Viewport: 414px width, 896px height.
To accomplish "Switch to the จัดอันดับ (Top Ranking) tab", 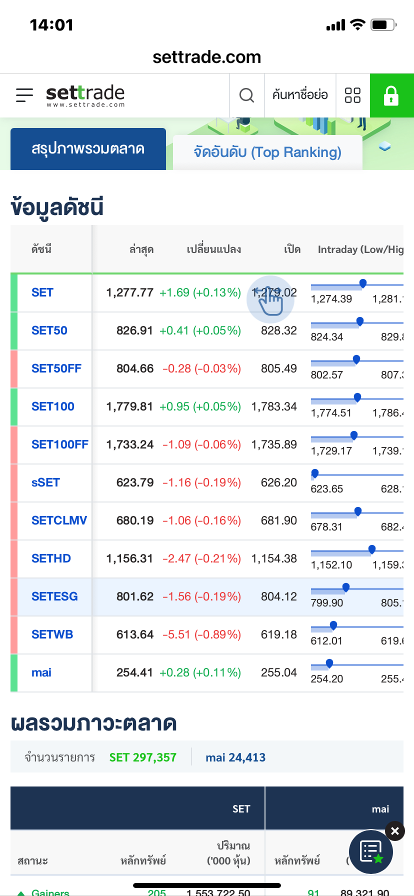I will pyautogui.click(x=267, y=152).
